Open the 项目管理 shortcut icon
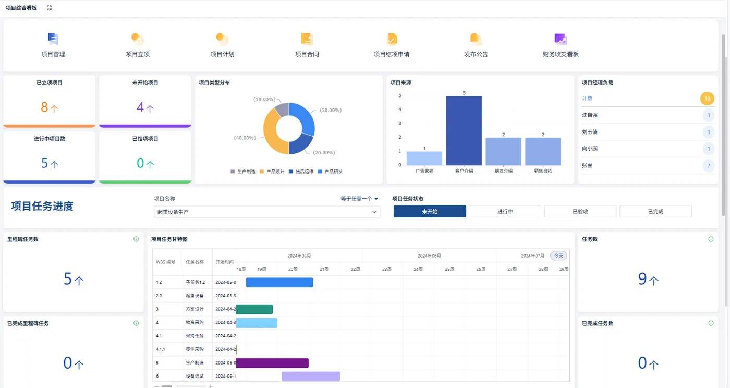 pyautogui.click(x=53, y=39)
